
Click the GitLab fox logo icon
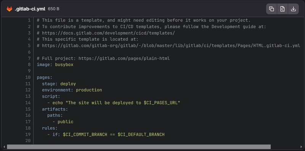[x=9, y=9]
